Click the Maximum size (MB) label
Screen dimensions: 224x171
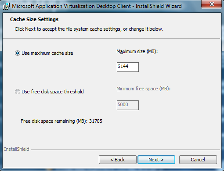click(x=137, y=51)
